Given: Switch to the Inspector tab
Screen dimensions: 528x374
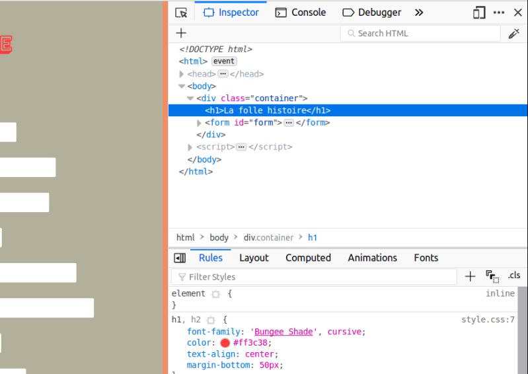Looking at the screenshot, I should 231,13.
